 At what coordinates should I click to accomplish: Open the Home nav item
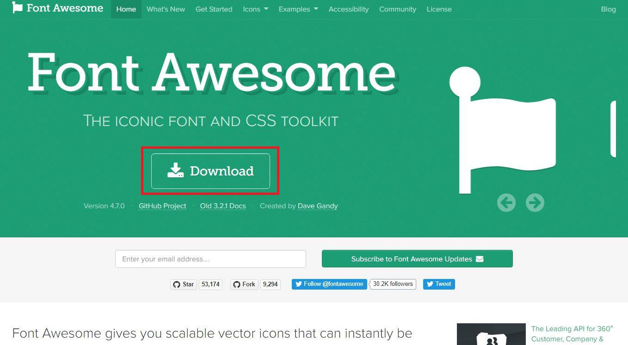tap(126, 9)
